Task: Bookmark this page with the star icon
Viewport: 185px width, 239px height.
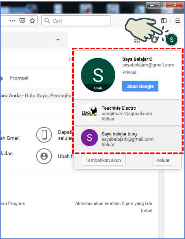Action: coord(32,21)
